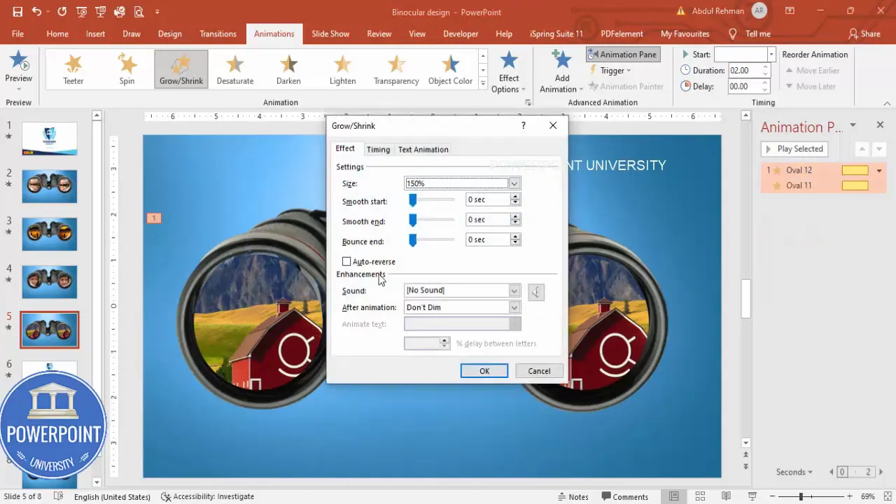Open the Sound dropdown list
The width and height of the screenshot is (896, 504).
[514, 290]
